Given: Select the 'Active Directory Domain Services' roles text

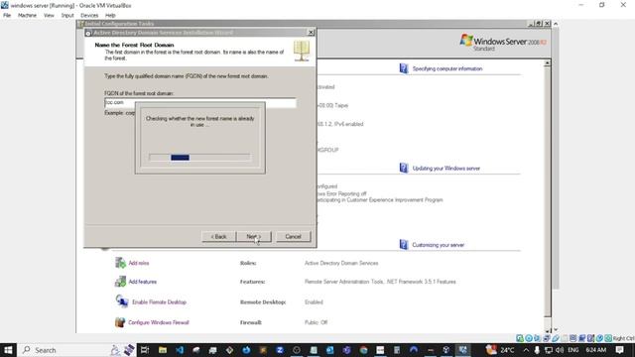Looking at the screenshot, I should tap(341, 263).
